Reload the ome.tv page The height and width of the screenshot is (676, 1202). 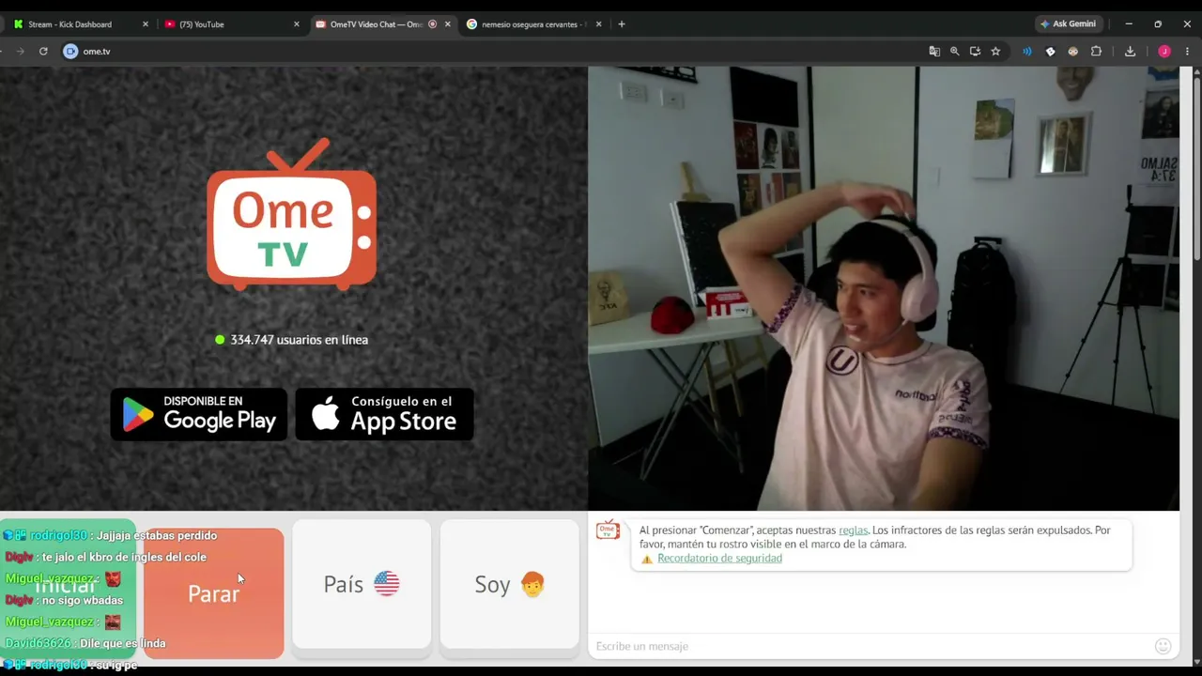(43, 52)
